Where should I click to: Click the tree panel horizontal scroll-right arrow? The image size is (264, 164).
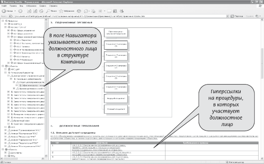tap(43, 159)
